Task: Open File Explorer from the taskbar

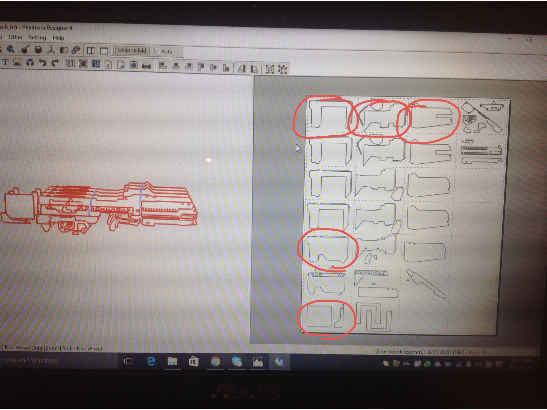Action: click(172, 361)
